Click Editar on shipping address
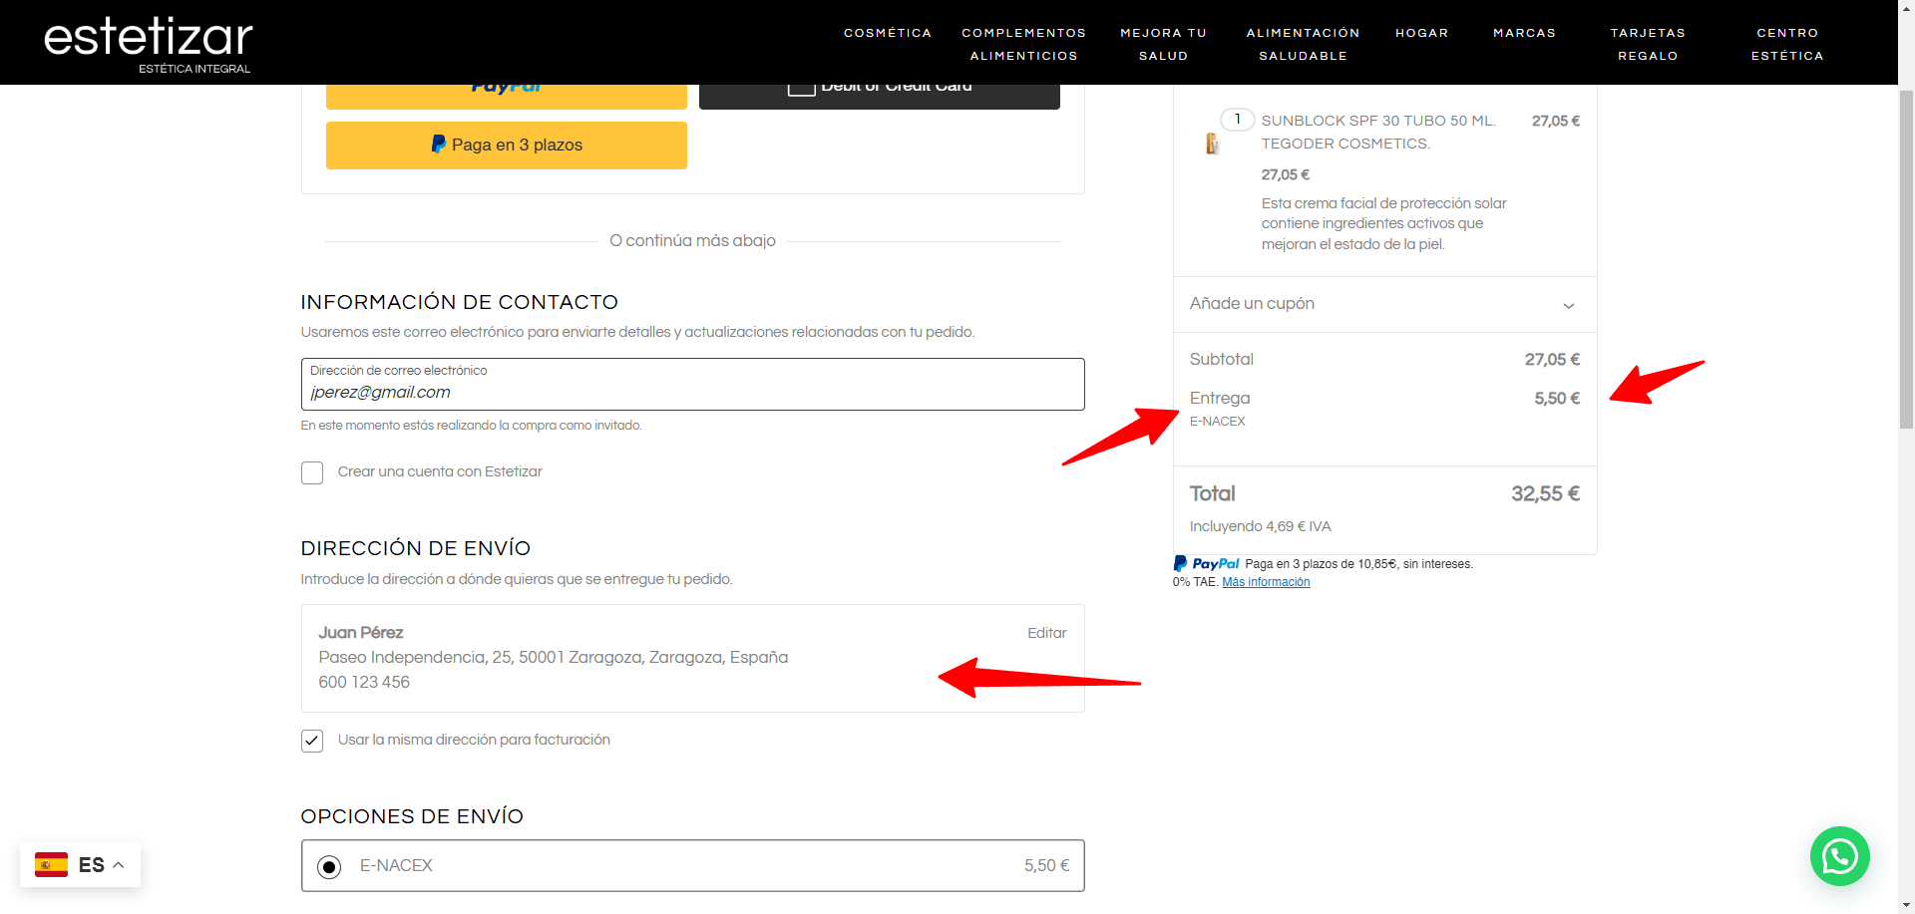 point(1046,633)
